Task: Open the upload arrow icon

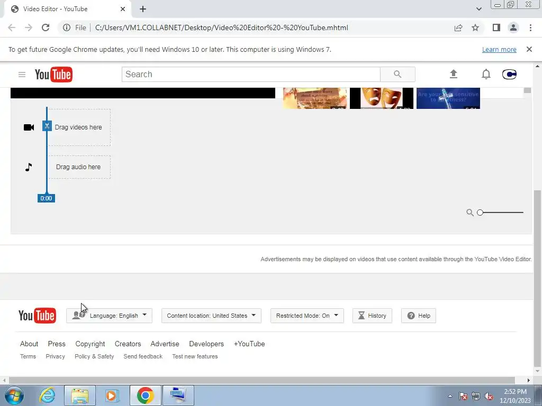Action: 454,74
